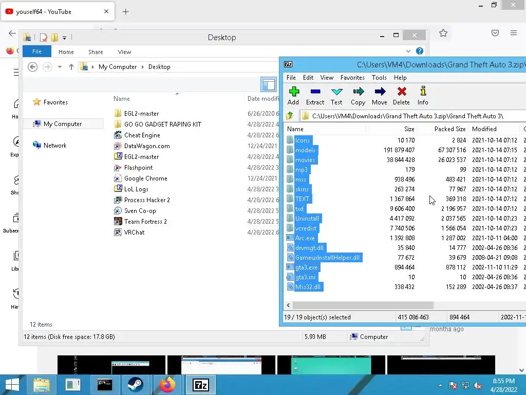Image resolution: width=526 pixels, height=395 pixels.
Task: Show hidden system tray icons
Action: pos(440,385)
